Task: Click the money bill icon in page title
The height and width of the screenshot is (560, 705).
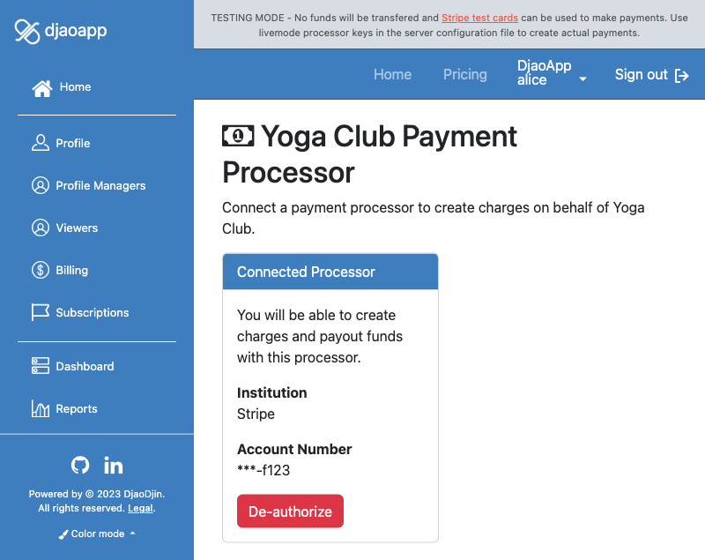Action: [238, 136]
